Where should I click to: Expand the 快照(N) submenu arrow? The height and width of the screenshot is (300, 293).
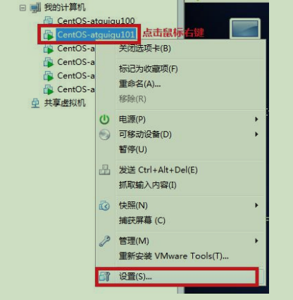[x=256, y=206]
